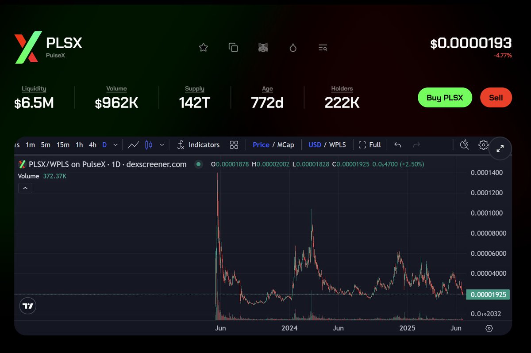Open the list-search explorer icon
Viewport: 531px width, 353px height.
click(323, 47)
